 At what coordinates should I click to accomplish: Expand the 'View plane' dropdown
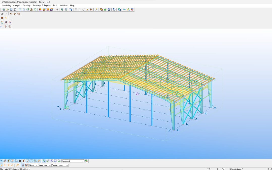tap(50, 165)
